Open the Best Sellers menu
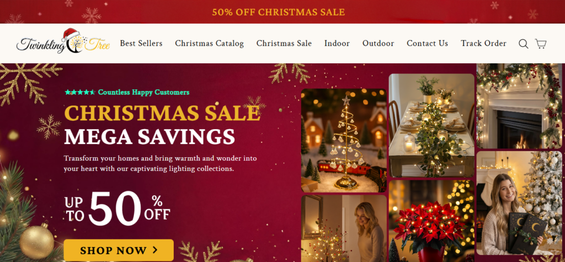 point(141,43)
